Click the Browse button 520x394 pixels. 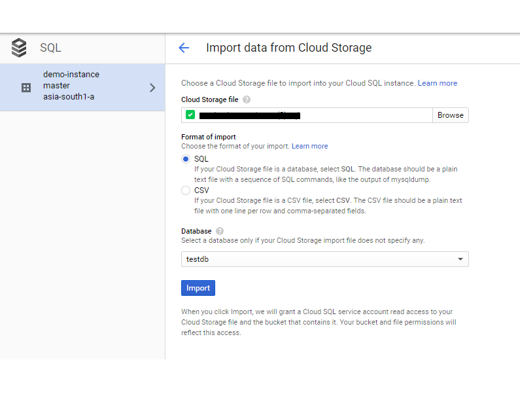pos(451,115)
